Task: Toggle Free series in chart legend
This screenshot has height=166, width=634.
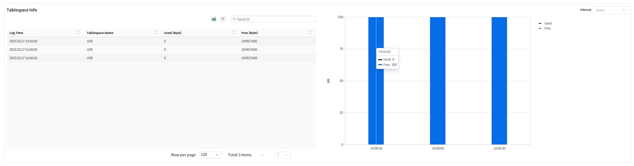Action: pos(547,28)
